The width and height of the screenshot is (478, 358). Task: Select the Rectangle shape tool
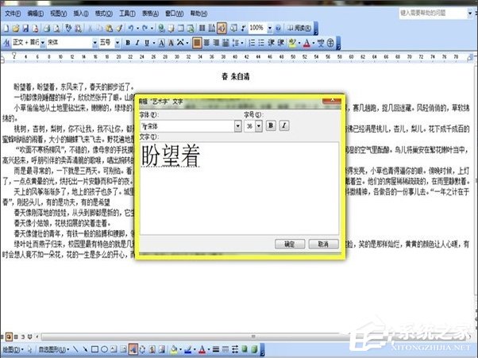94,348
